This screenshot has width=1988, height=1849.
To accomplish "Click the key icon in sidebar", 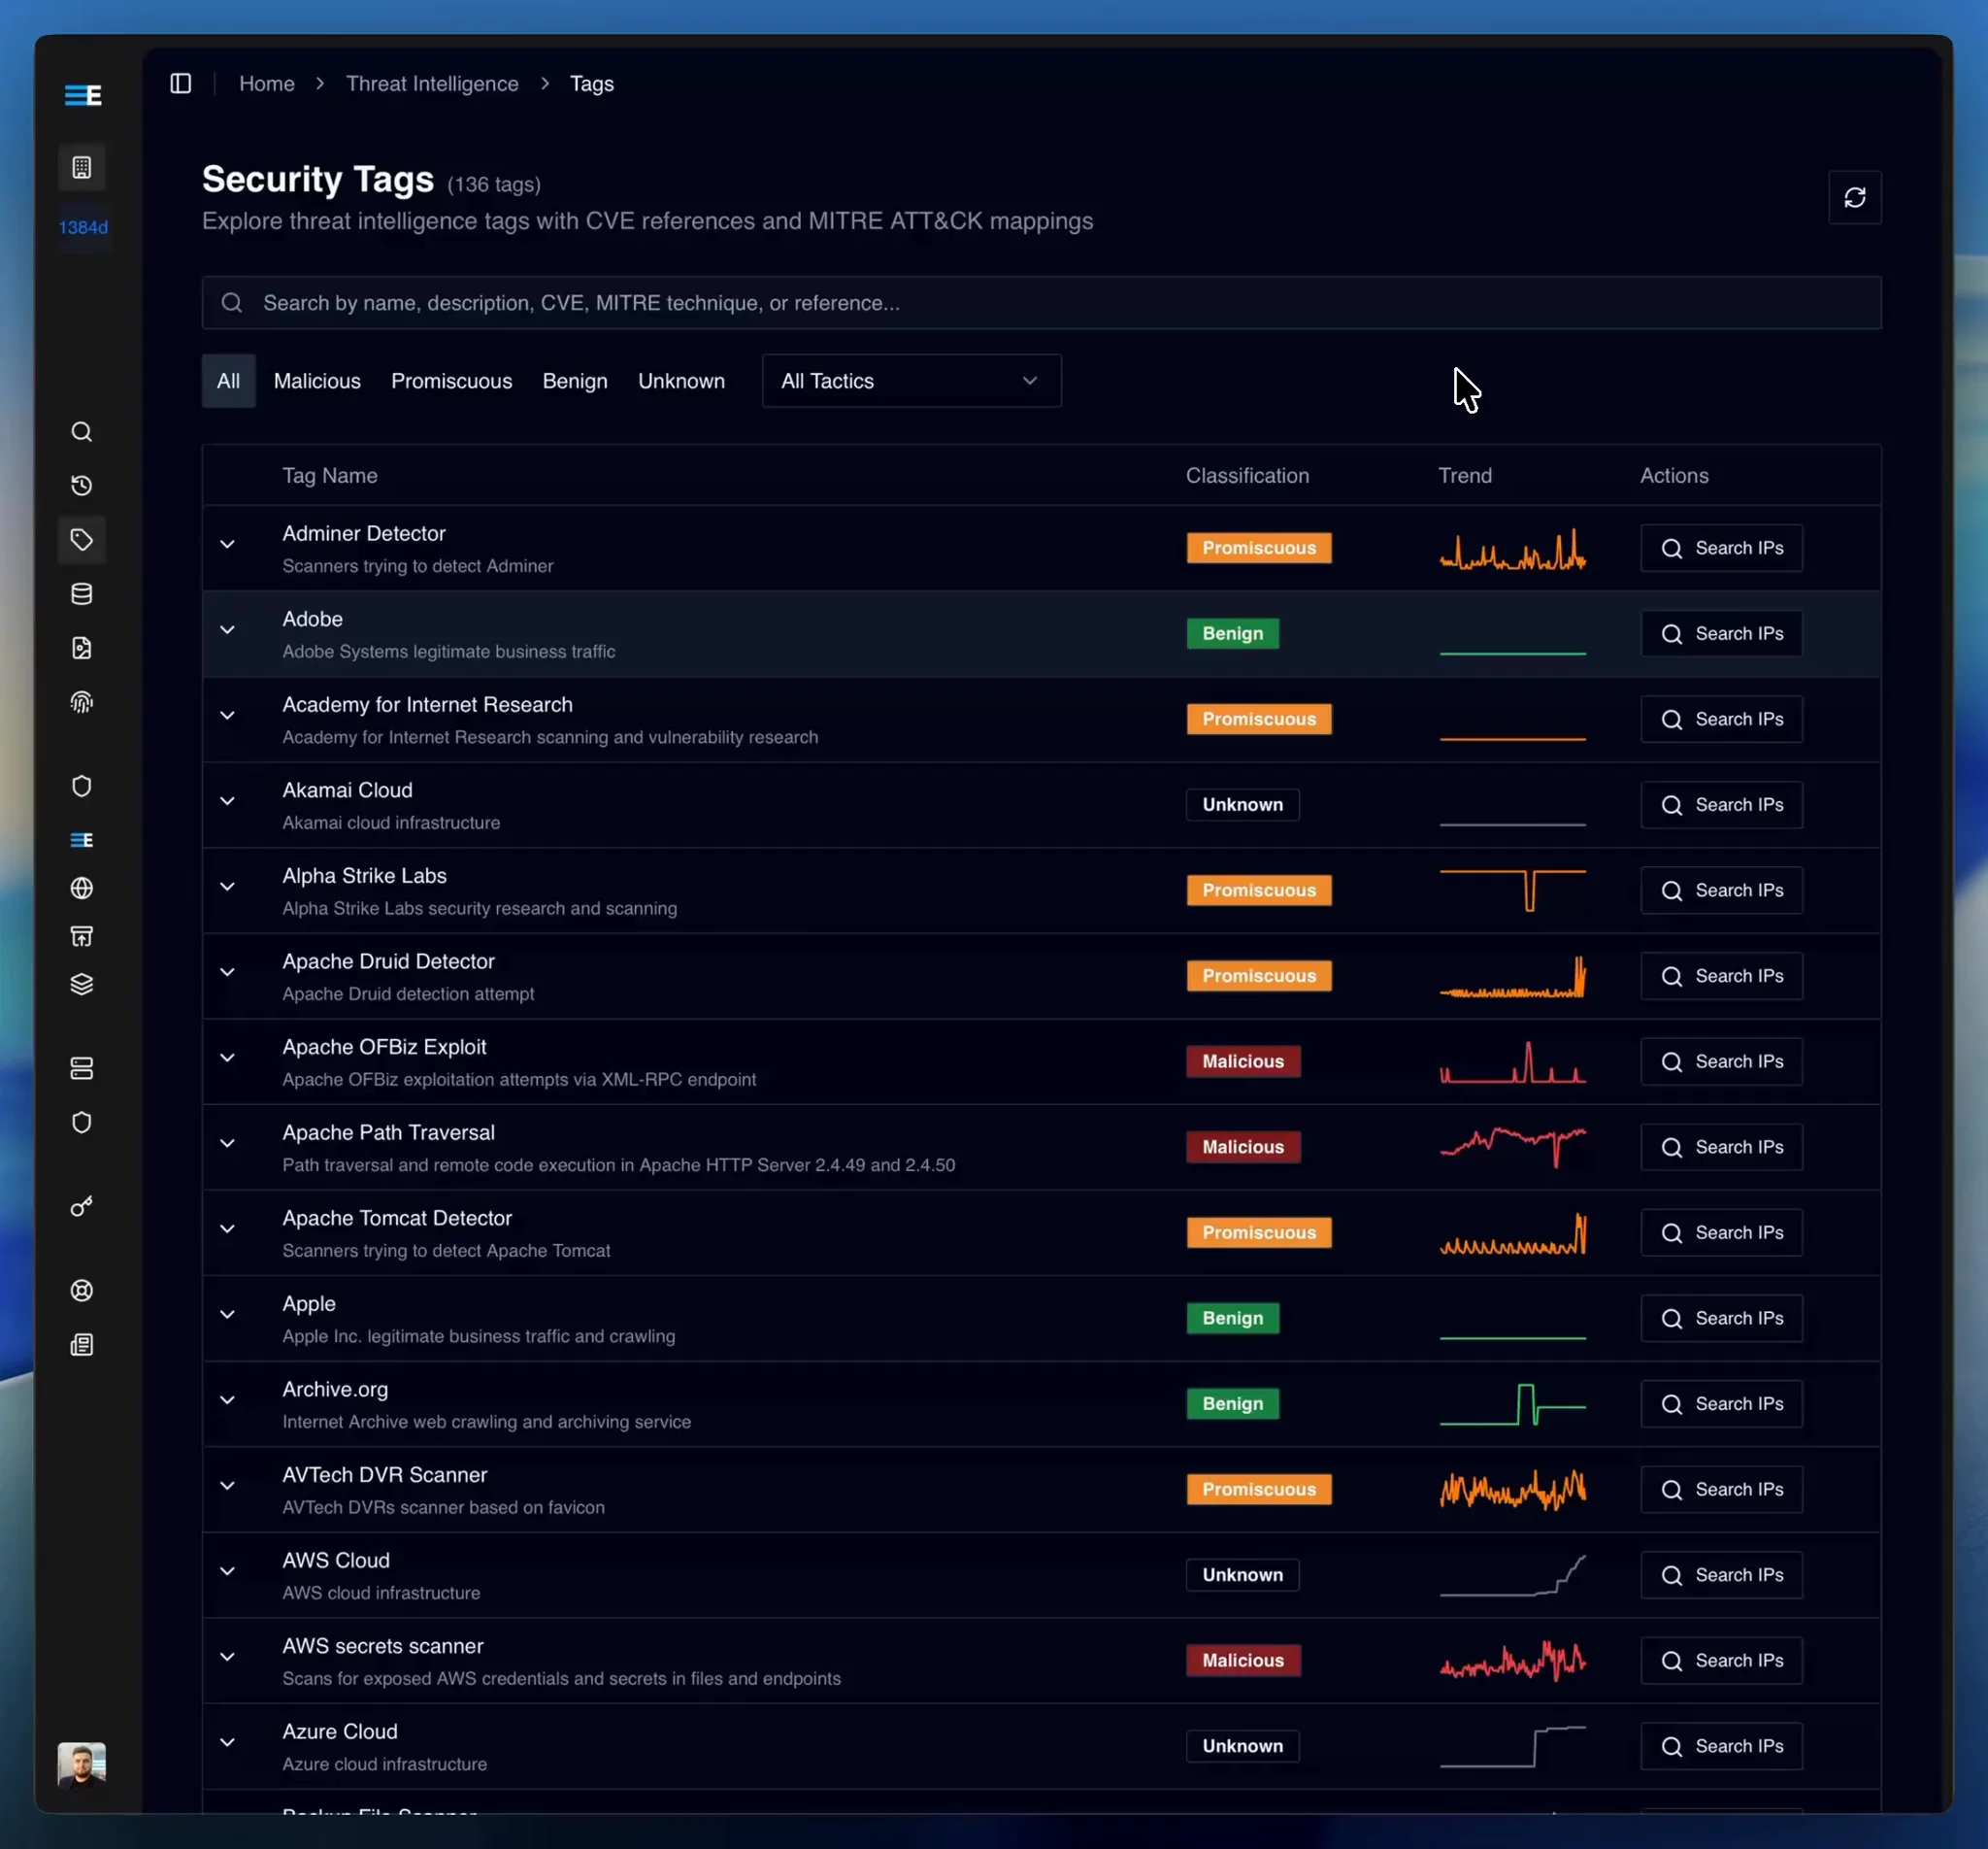I will pos(82,1207).
